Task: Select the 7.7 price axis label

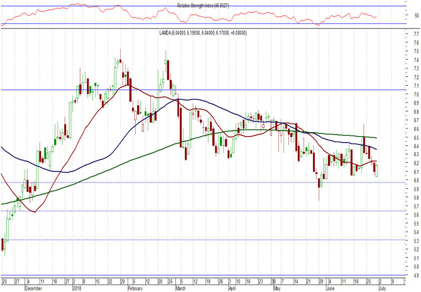Action: pos(416,34)
